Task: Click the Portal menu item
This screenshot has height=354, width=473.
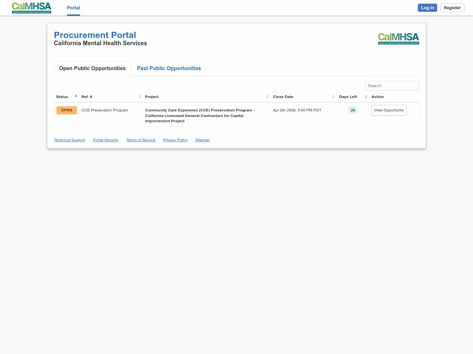Action: coord(73,8)
